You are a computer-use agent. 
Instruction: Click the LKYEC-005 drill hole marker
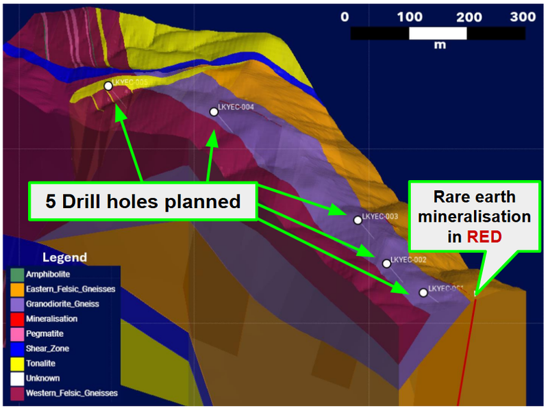coord(108,86)
